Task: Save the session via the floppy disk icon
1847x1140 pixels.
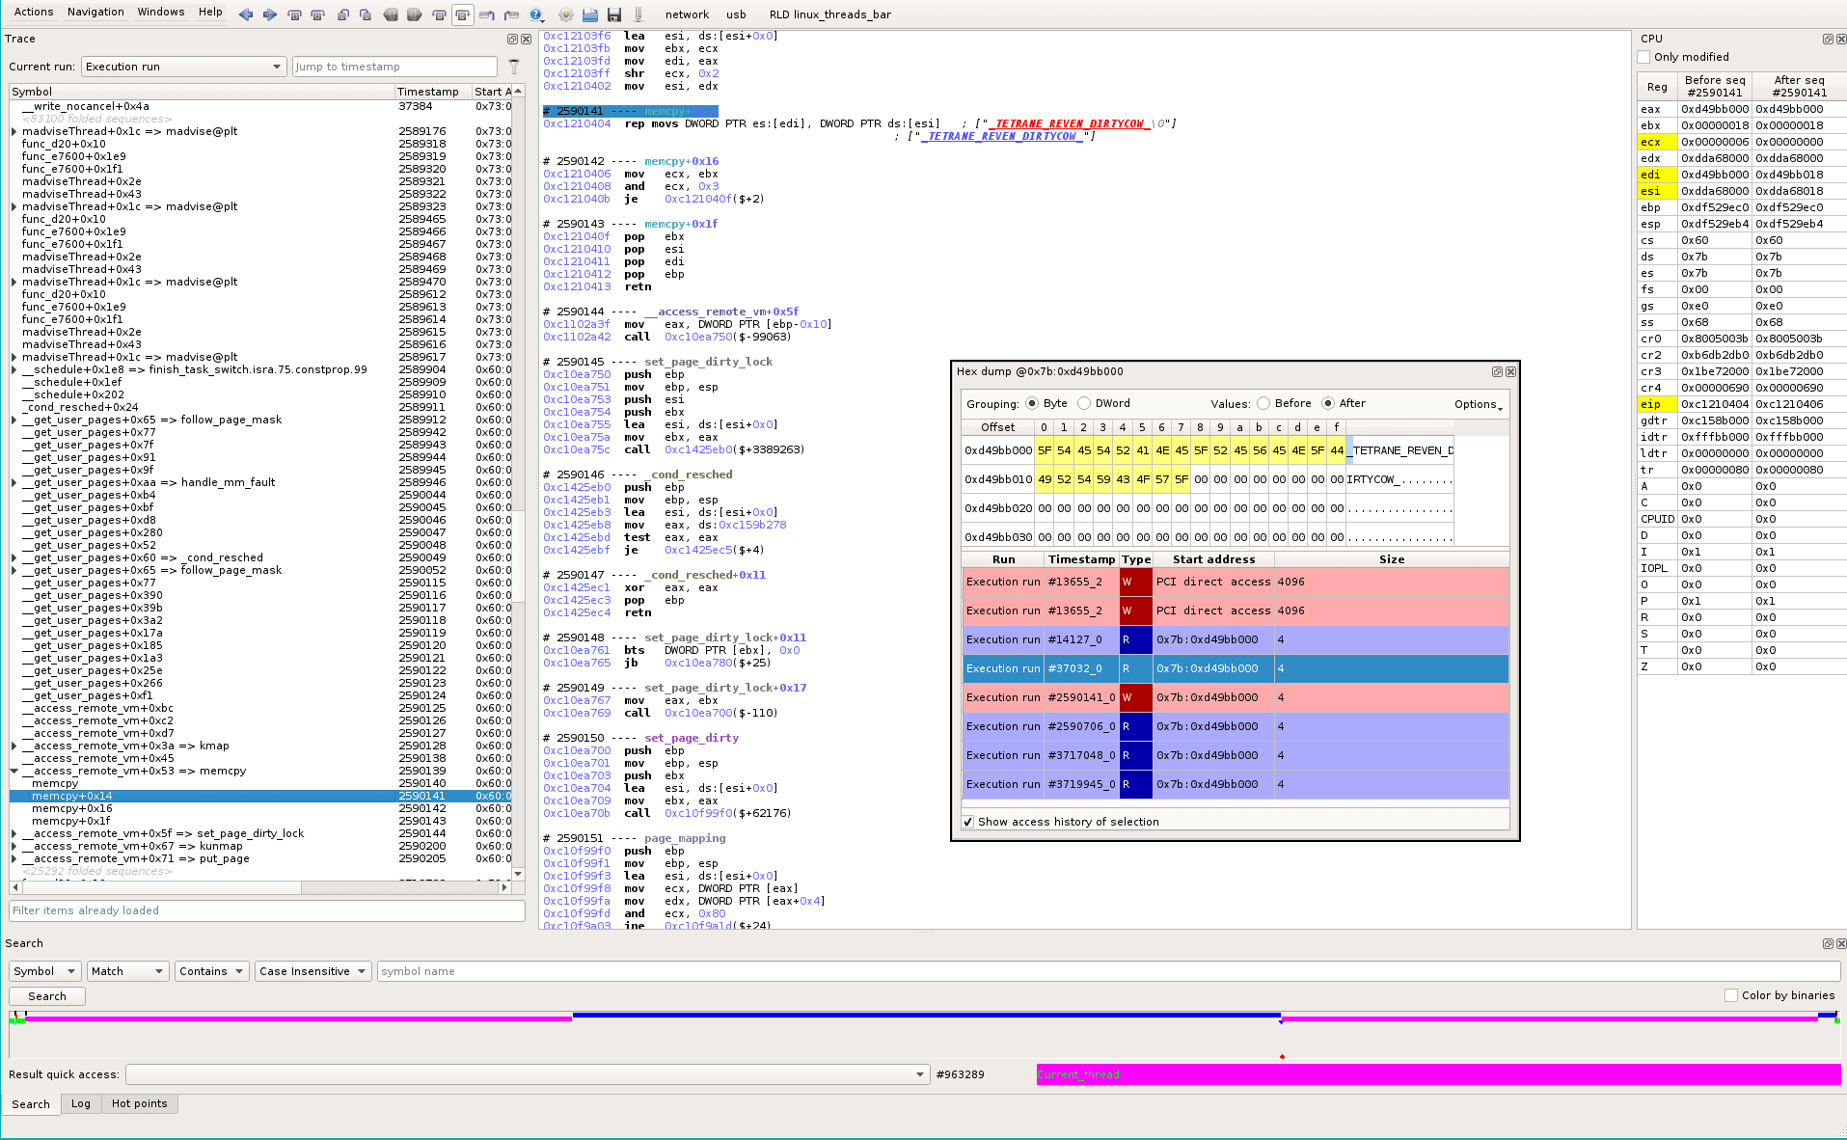Action: (614, 14)
